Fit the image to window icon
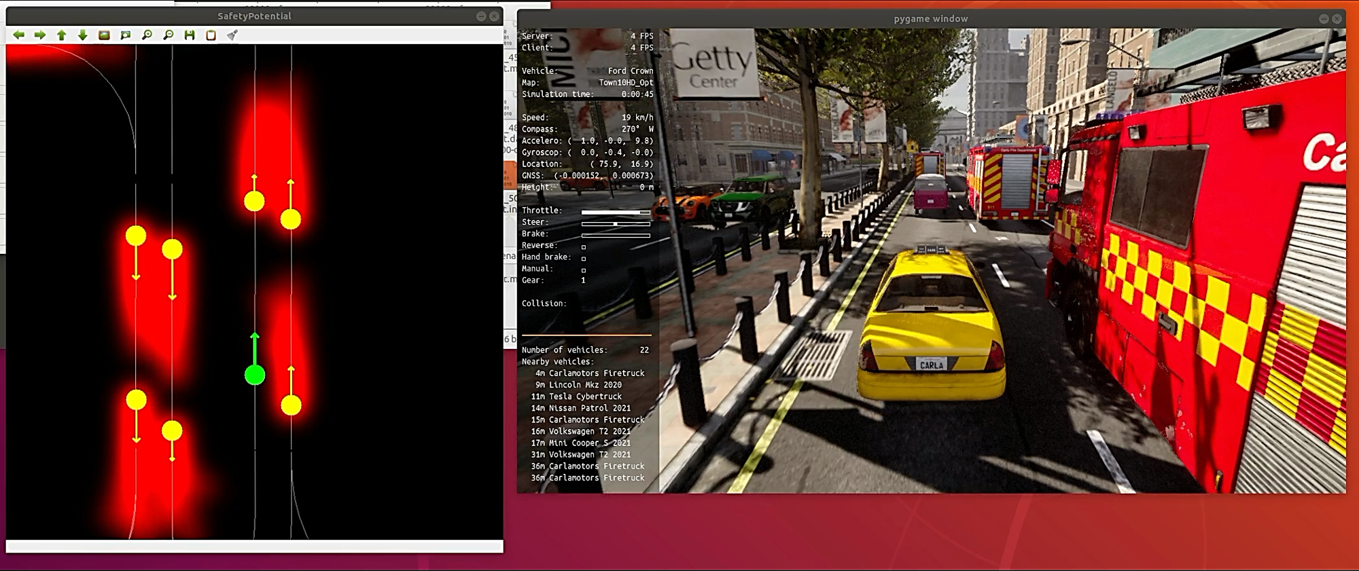 click(x=126, y=35)
